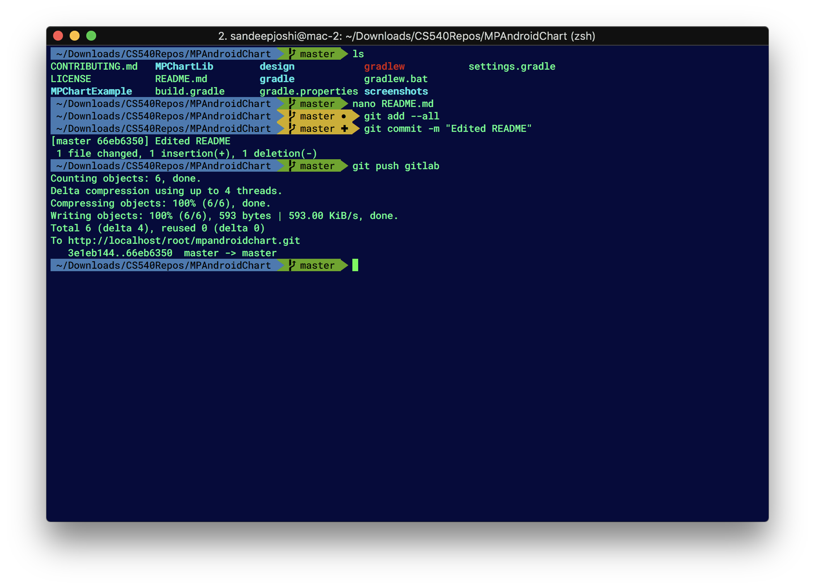This screenshot has width=815, height=588.
Task: Click the screenshots directory name
Action: 396,91
